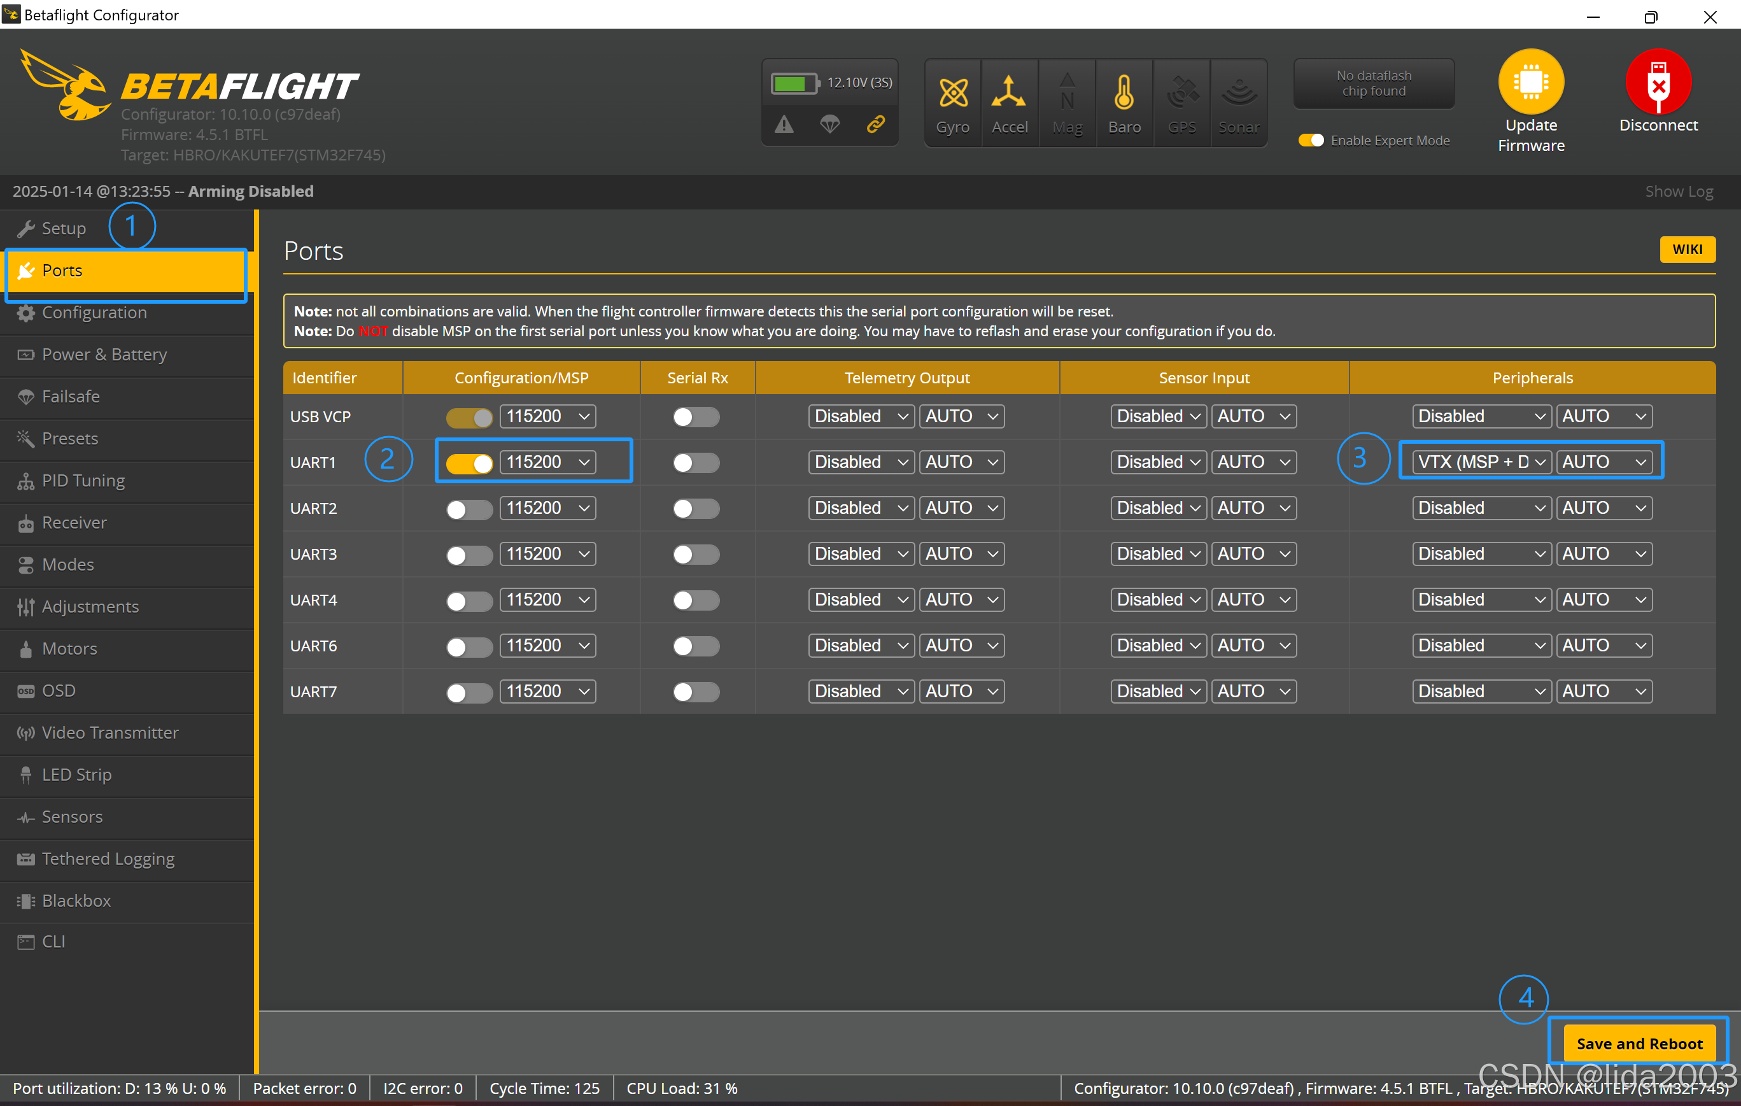1741x1106 pixels.
Task: Open USB VCP Peripherals Disabled dropdown
Action: tap(1481, 416)
